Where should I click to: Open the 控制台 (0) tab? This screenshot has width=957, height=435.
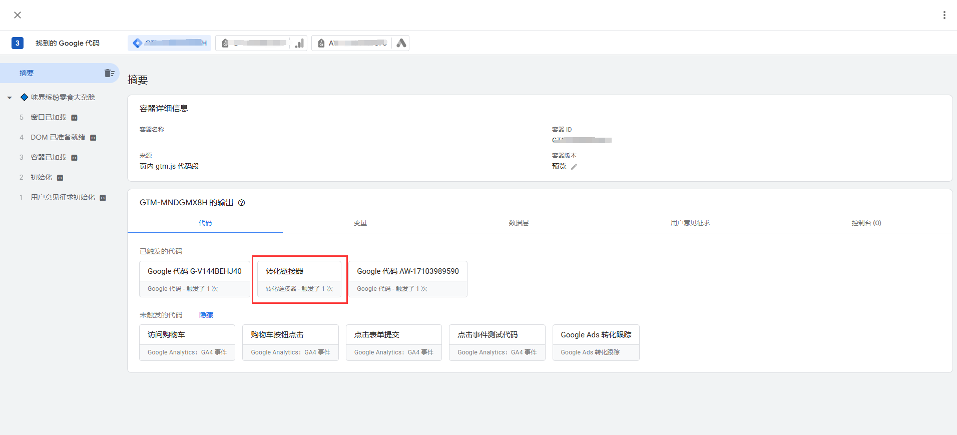tap(866, 223)
